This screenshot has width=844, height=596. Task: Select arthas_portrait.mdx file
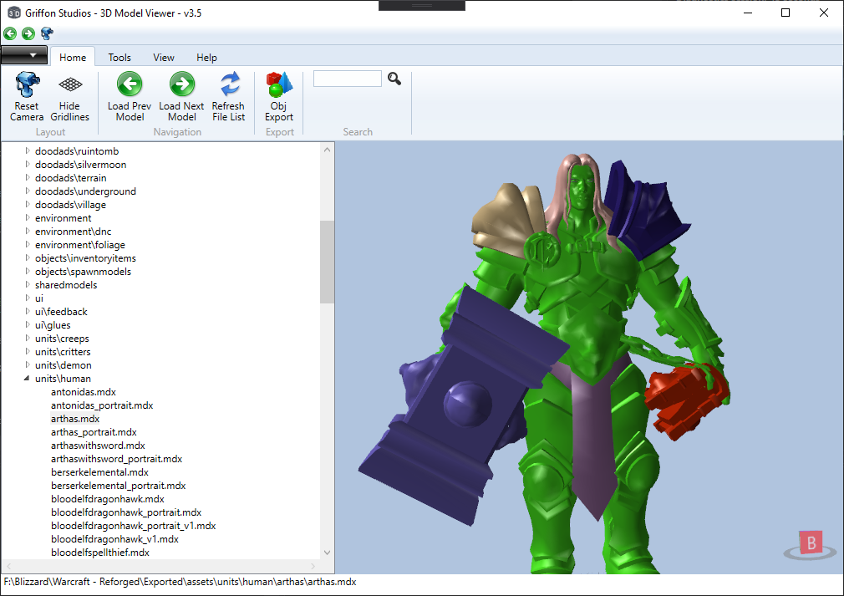[94, 432]
